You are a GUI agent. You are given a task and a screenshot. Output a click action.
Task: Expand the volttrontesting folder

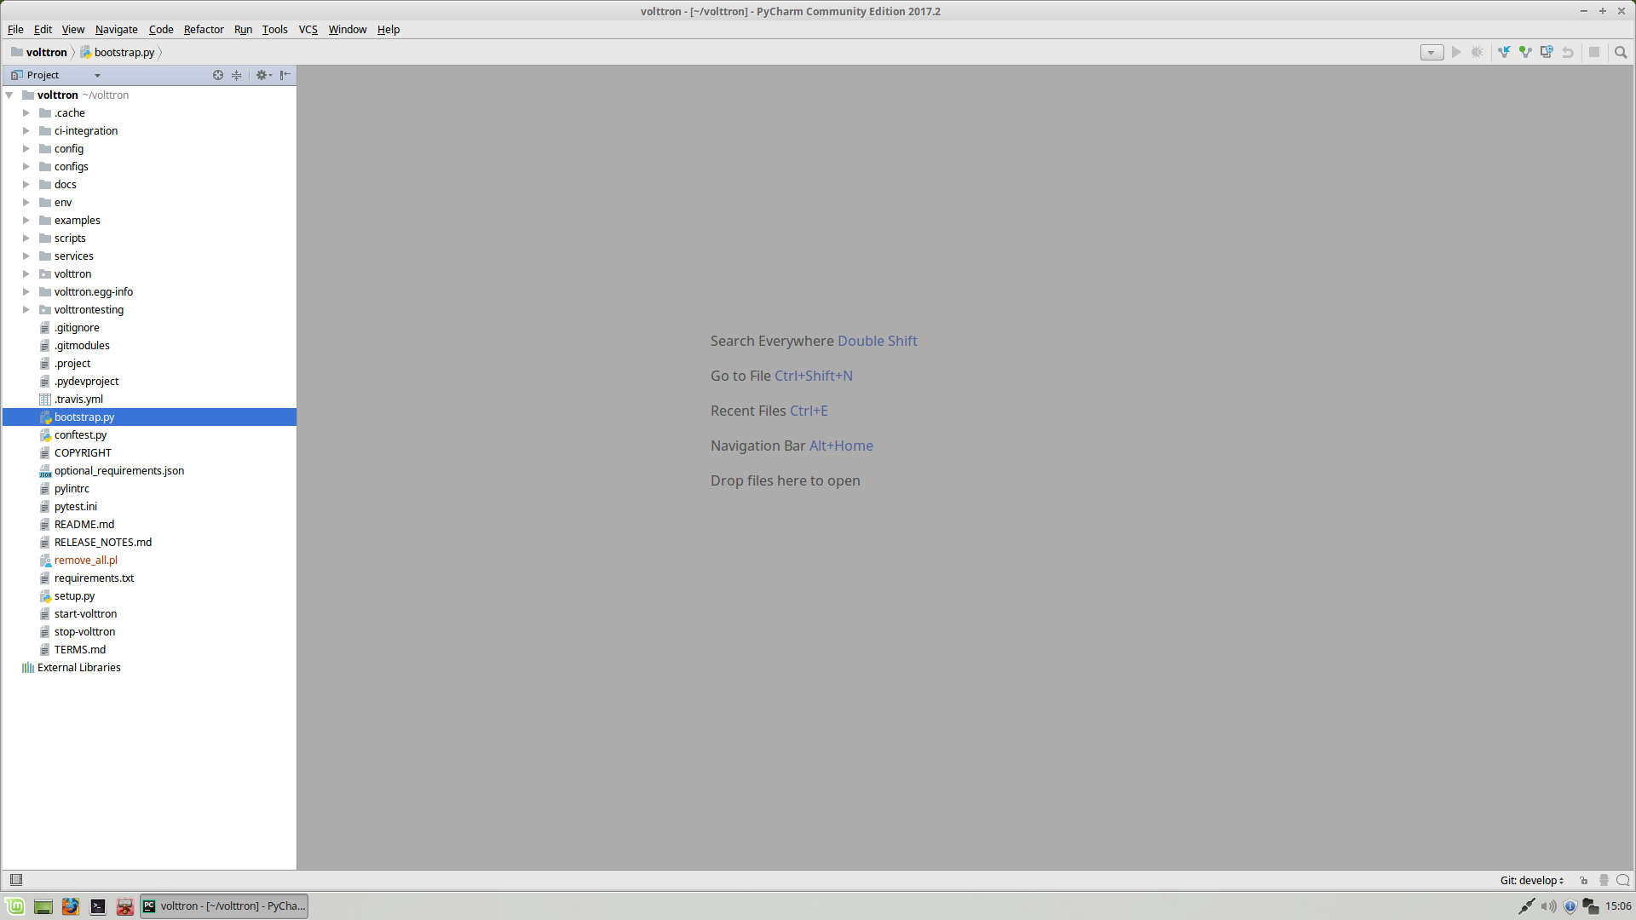[26, 310]
